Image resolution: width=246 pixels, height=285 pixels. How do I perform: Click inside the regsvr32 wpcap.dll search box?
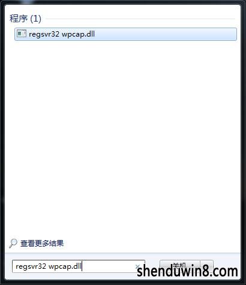[79, 266]
